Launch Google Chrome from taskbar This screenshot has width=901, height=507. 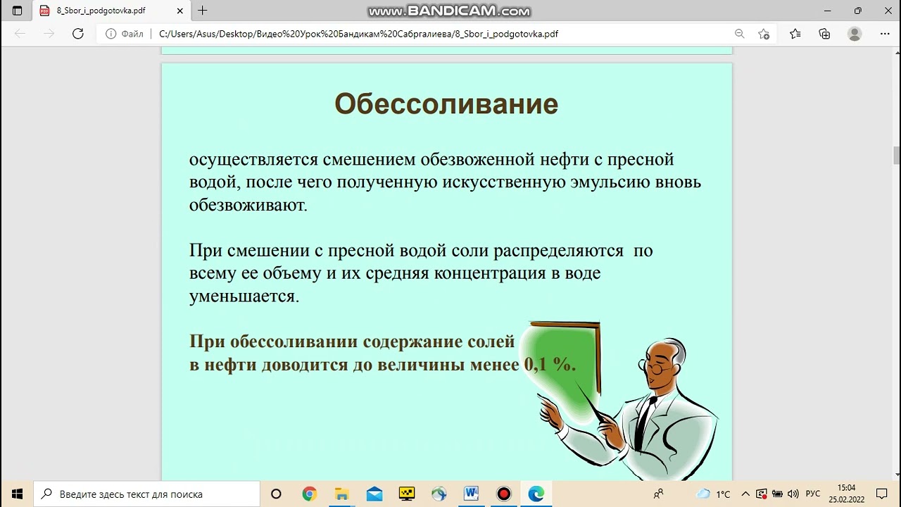[x=309, y=494]
